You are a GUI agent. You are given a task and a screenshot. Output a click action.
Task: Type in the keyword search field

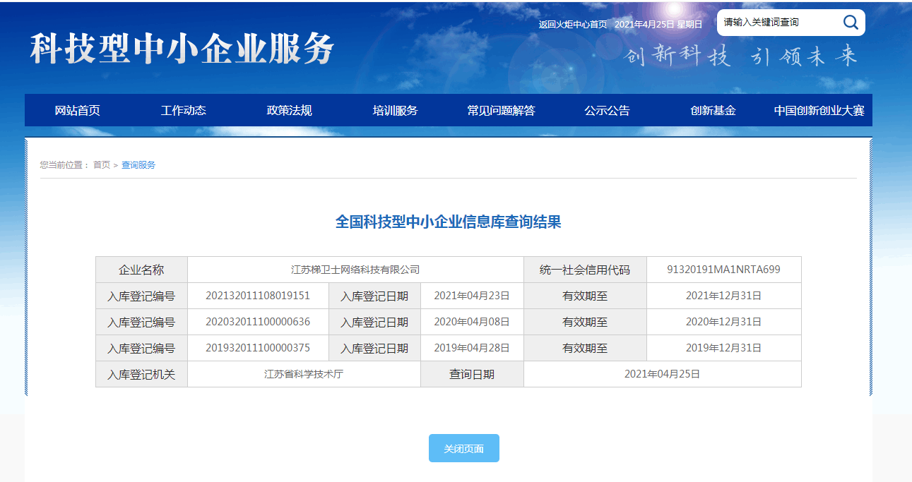pyautogui.click(x=777, y=23)
